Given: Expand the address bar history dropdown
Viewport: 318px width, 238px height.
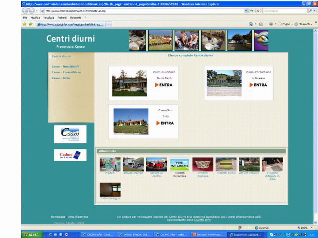Looking at the screenshot, I should [246, 11].
